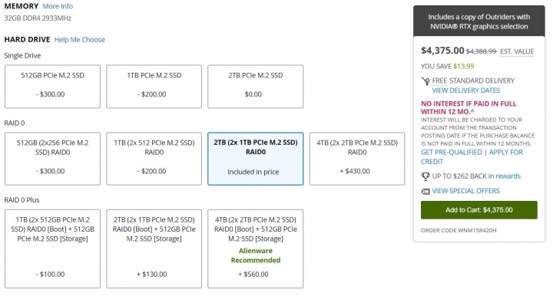Select 1TB RAID0 Boot + 512GB Storage option
This screenshot has height=296, width=553.
[x=52, y=248]
